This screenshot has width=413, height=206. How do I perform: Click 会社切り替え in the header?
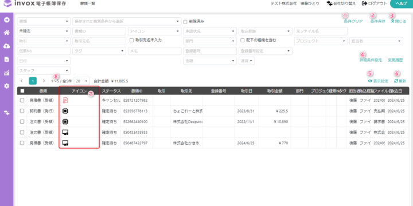341,3
